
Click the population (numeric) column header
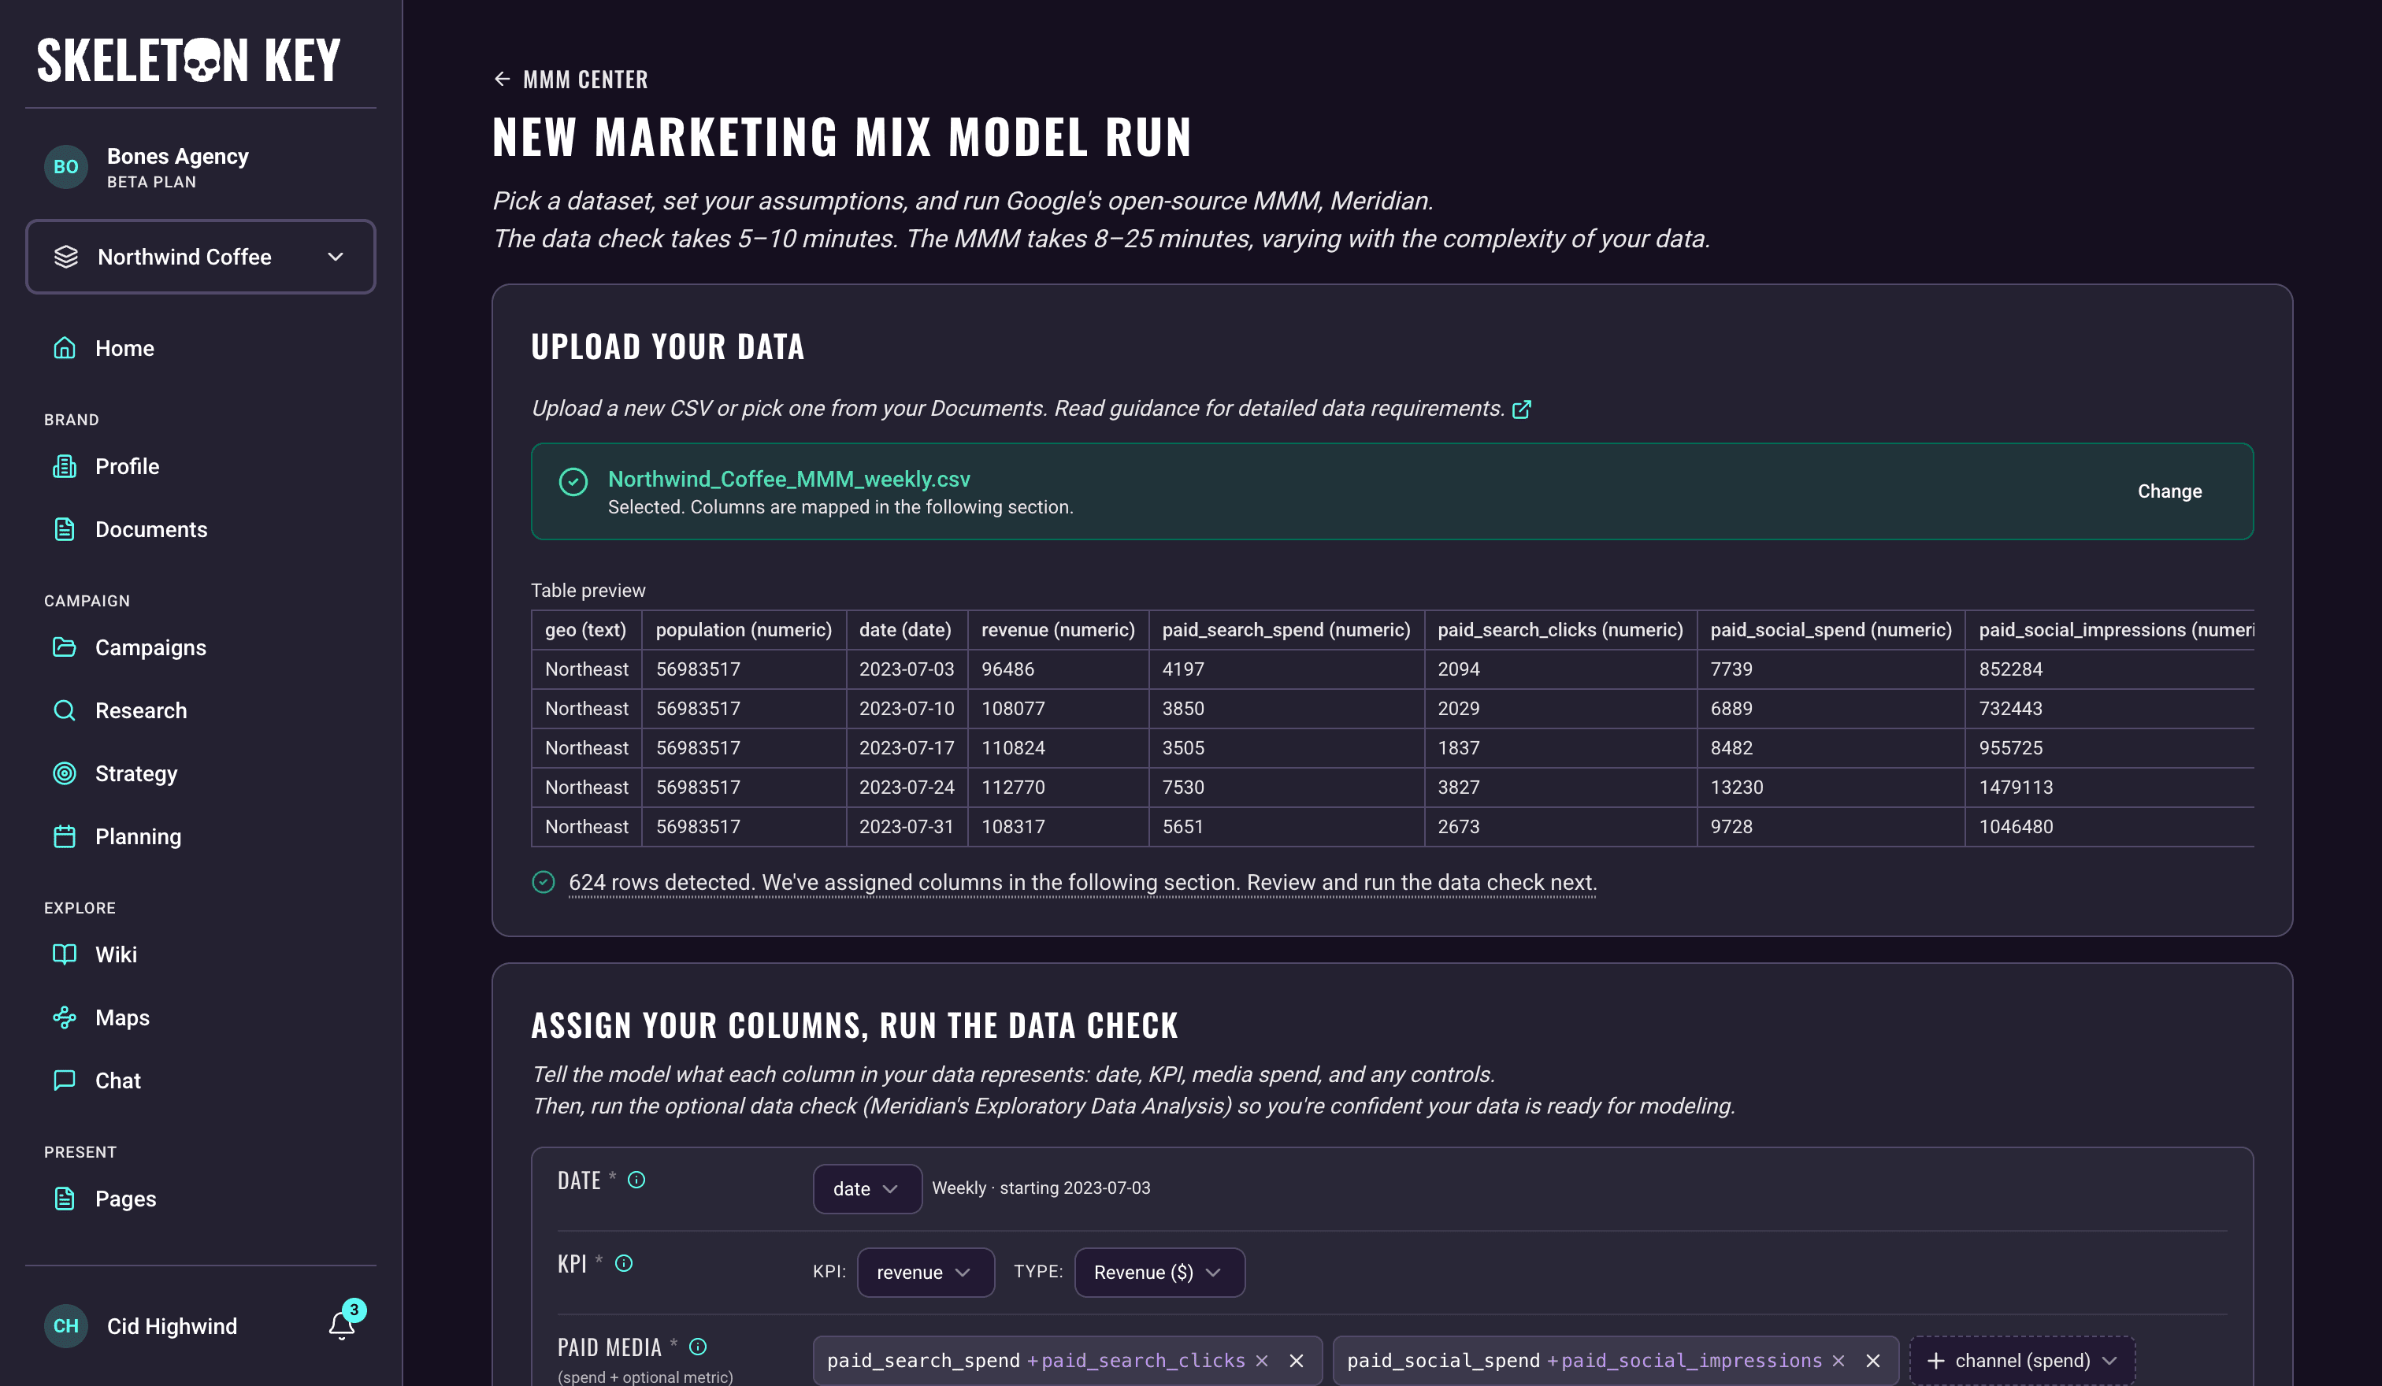click(744, 630)
